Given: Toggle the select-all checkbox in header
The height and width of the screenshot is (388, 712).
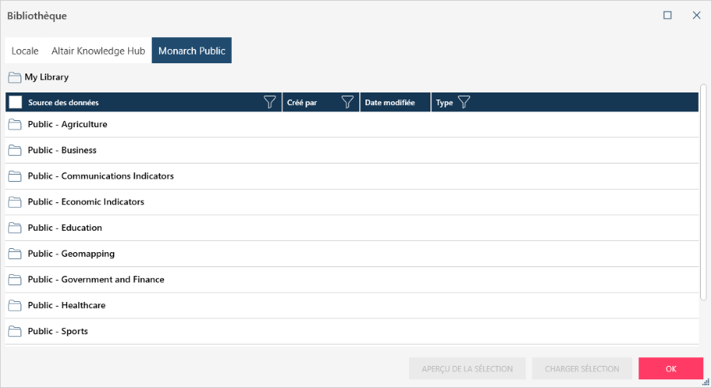Looking at the screenshot, I should pos(16,102).
